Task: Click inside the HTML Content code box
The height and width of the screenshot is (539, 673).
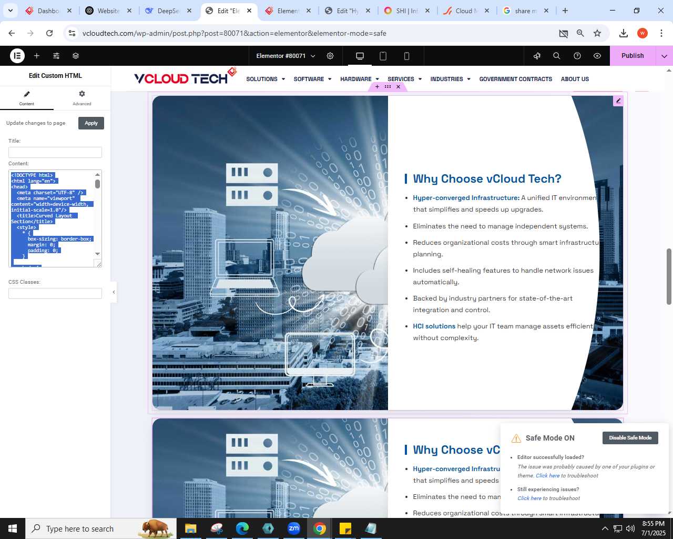Action: point(52,218)
